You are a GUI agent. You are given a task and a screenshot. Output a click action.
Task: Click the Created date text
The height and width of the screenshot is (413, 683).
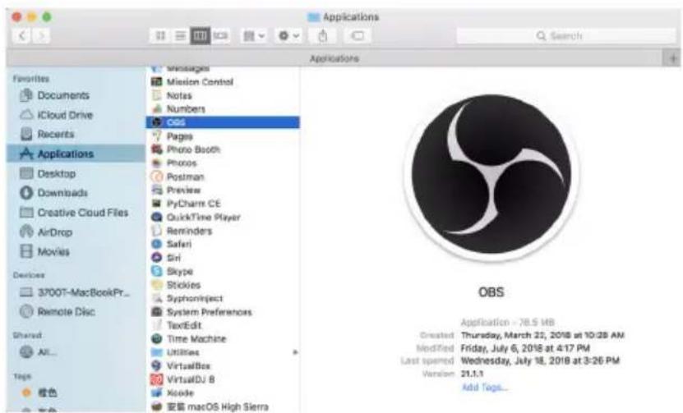(x=542, y=335)
